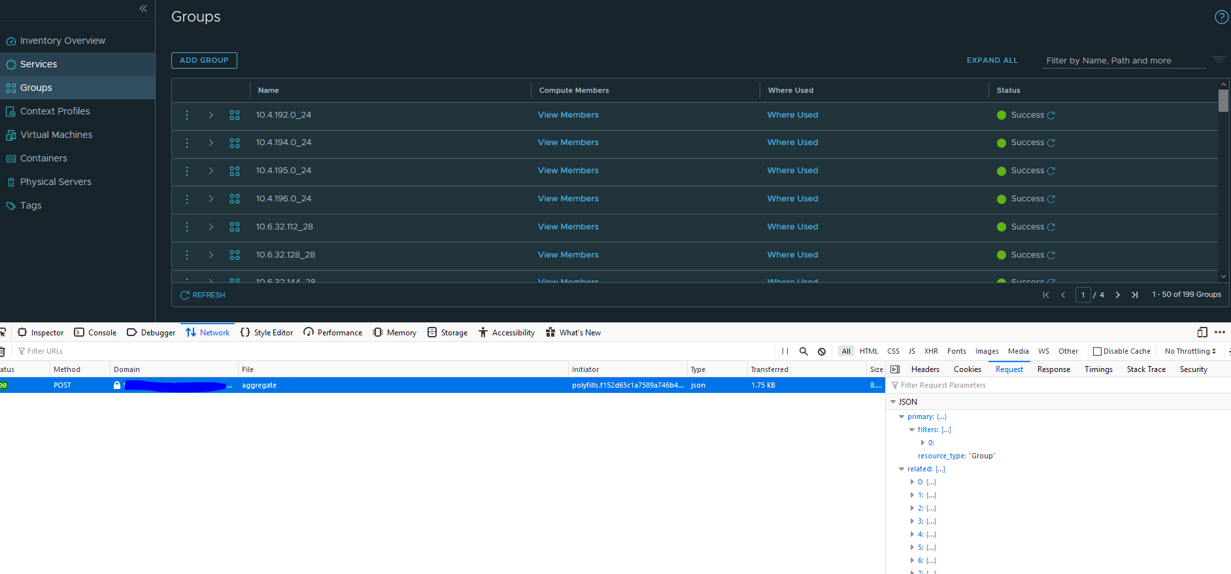The width and height of the screenshot is (1231, 574).
Task: Open View Members for 10.4.192.0_24
Action: click(568, 115)
